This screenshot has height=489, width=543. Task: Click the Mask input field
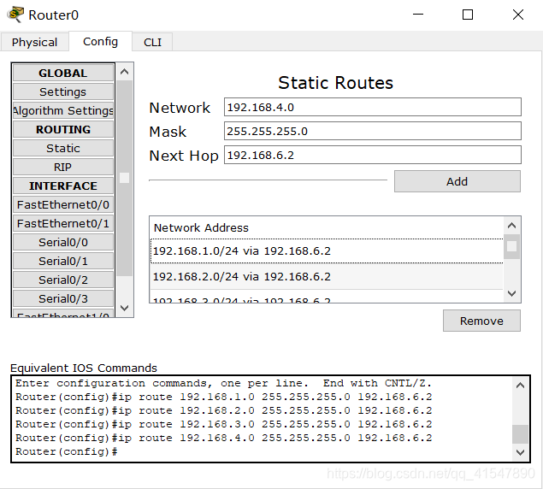click(x=373, y=131)
